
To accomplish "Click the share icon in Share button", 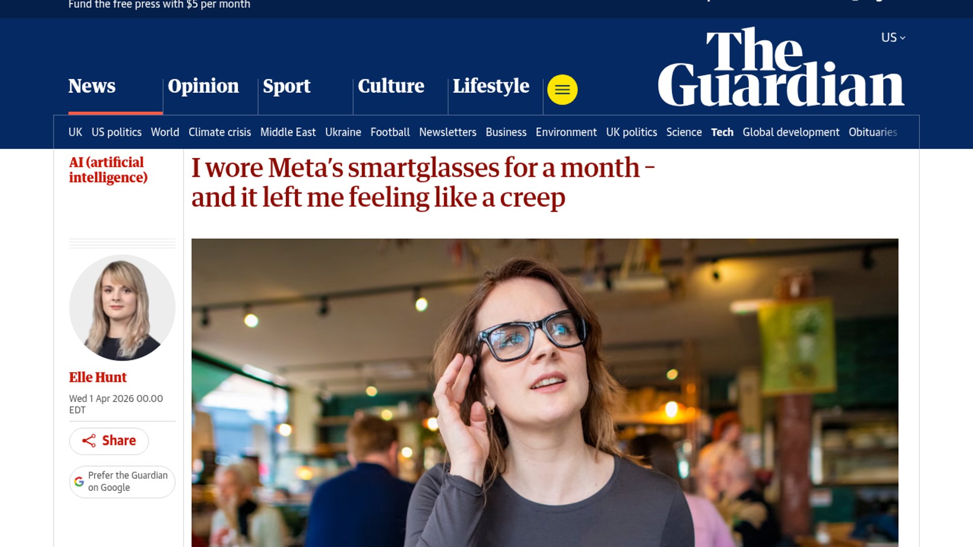I will [x=89, y=441].
